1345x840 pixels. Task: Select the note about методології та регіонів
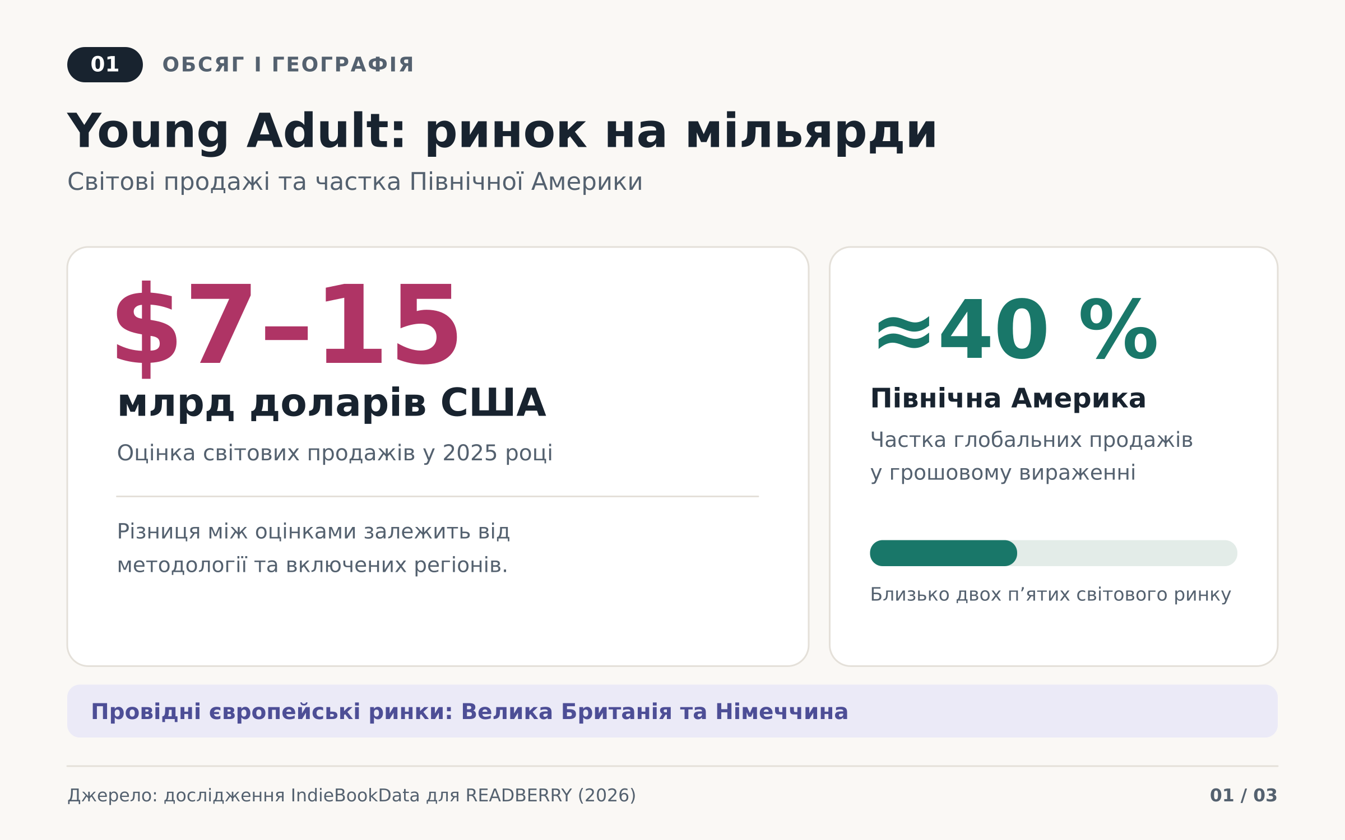click(x=313, y=548)
